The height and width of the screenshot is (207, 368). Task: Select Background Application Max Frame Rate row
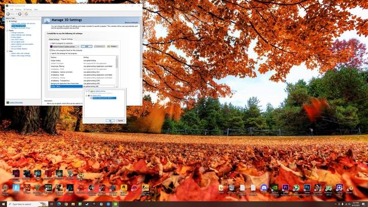[83, 83]
